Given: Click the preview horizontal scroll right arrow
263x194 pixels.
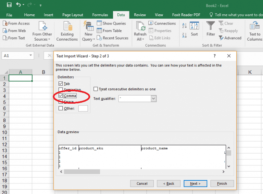Looking at the screenshot, I should click(223, 171).
